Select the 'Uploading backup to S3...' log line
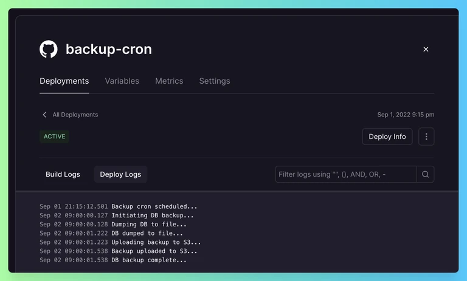467x281 pixels. point(120,242)
